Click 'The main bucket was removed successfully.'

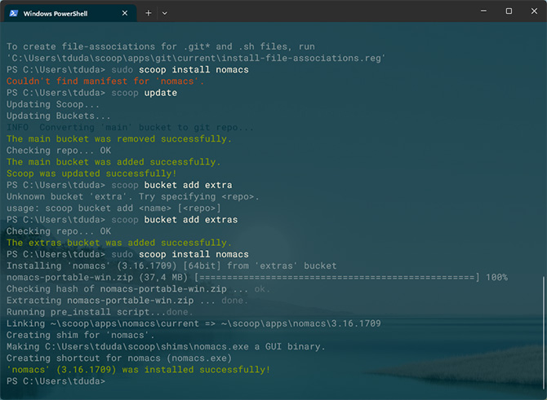(x=119, y=138)
